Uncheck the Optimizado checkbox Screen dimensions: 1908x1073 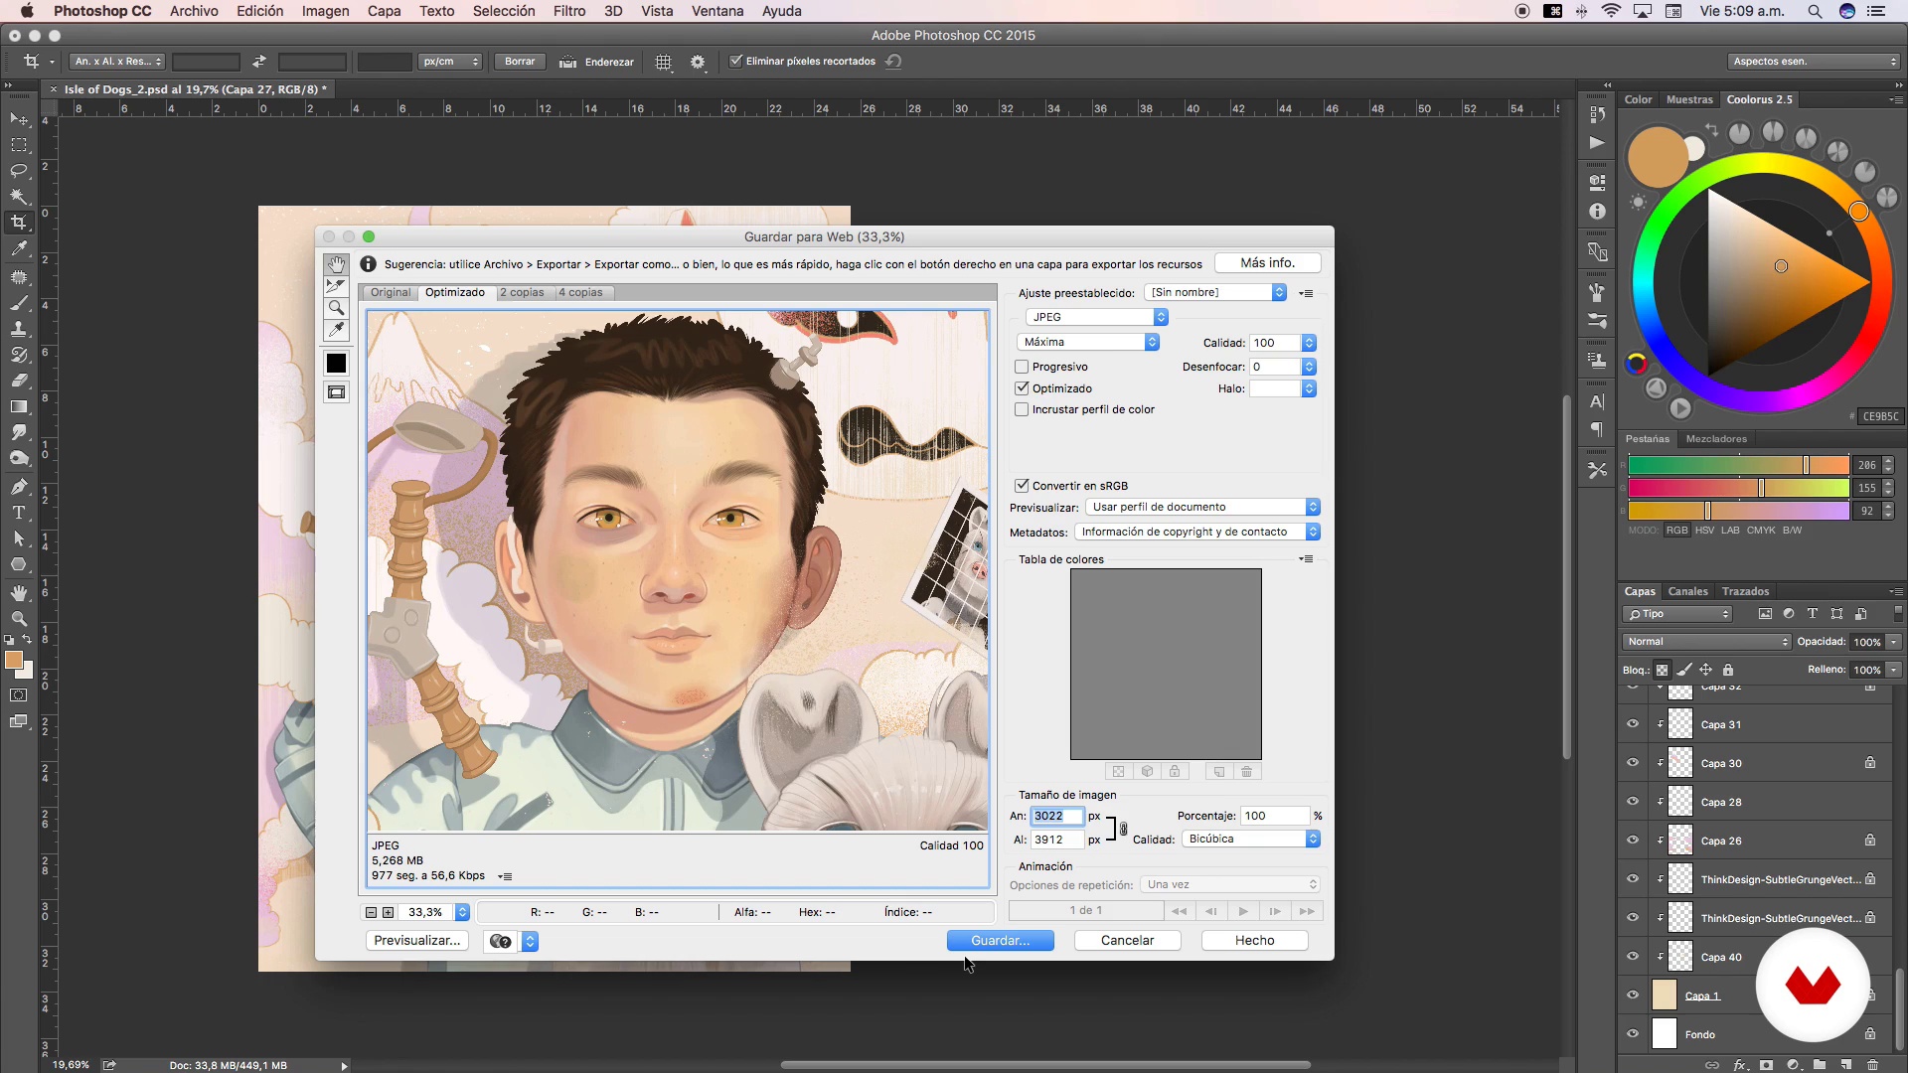tap(1022, 388)
